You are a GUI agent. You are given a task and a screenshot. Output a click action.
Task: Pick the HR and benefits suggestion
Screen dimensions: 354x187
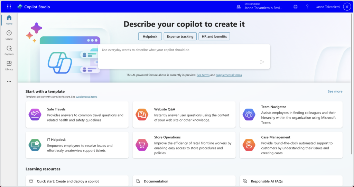(x=214, y=36)
